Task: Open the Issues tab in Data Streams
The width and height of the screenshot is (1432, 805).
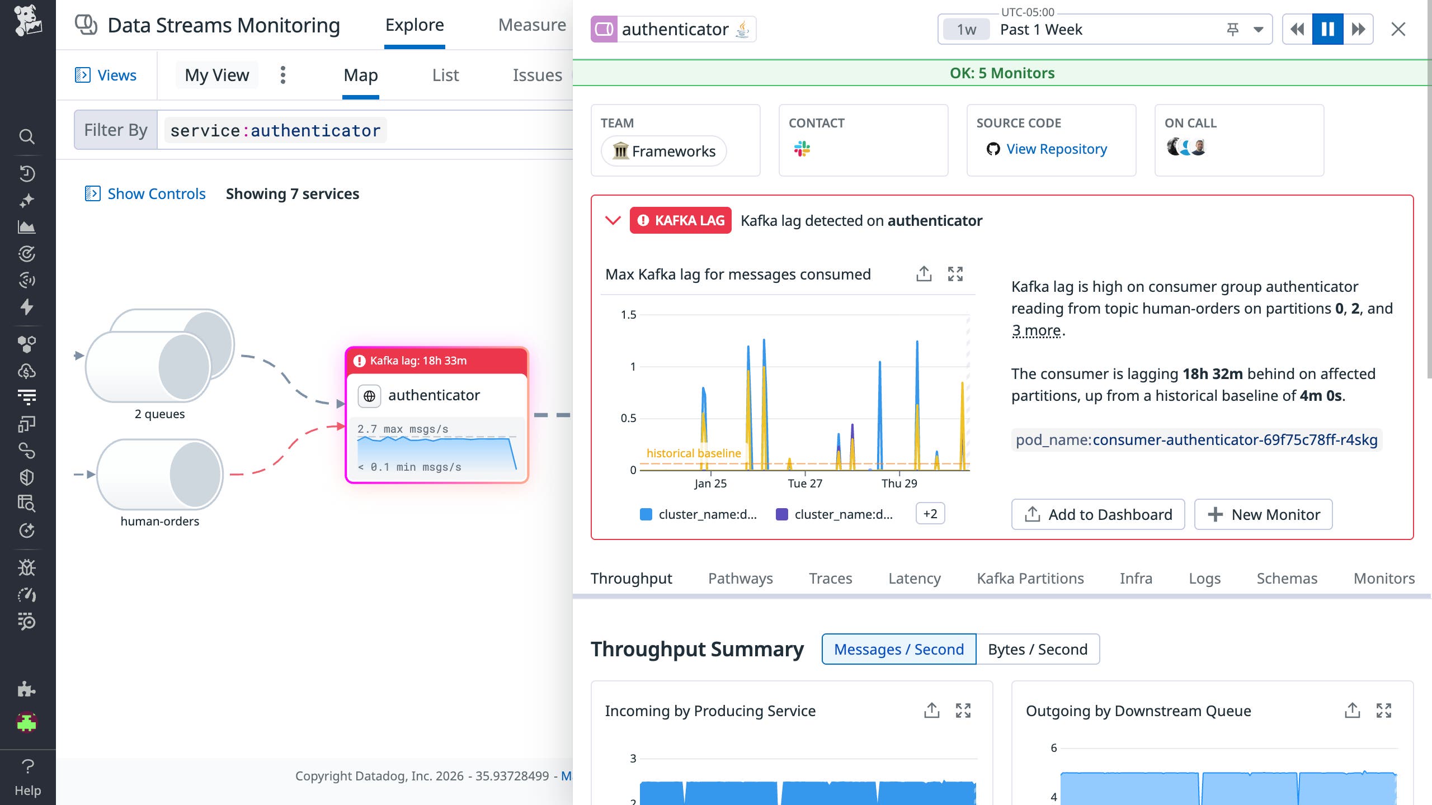Action: (x=536, y=75)
